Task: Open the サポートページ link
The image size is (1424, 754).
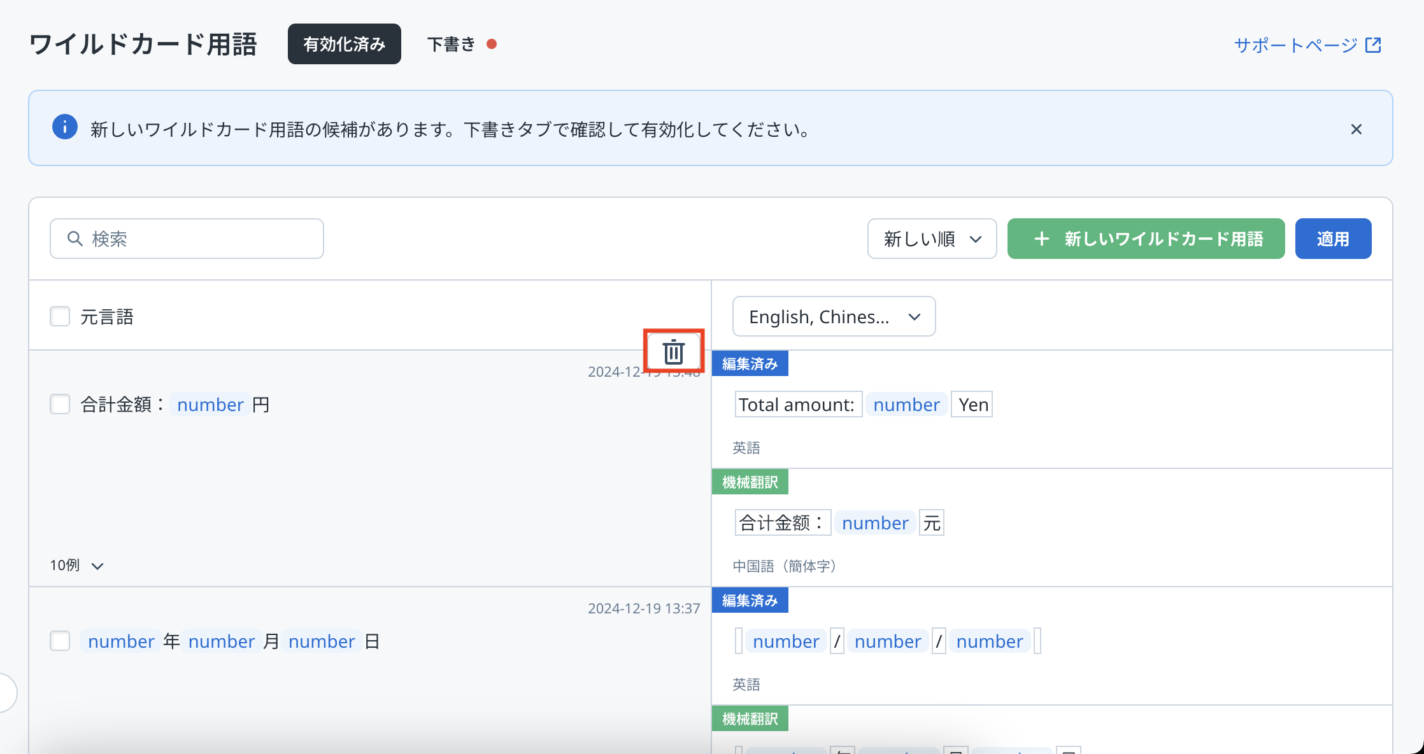Action: coord(1295,45)
